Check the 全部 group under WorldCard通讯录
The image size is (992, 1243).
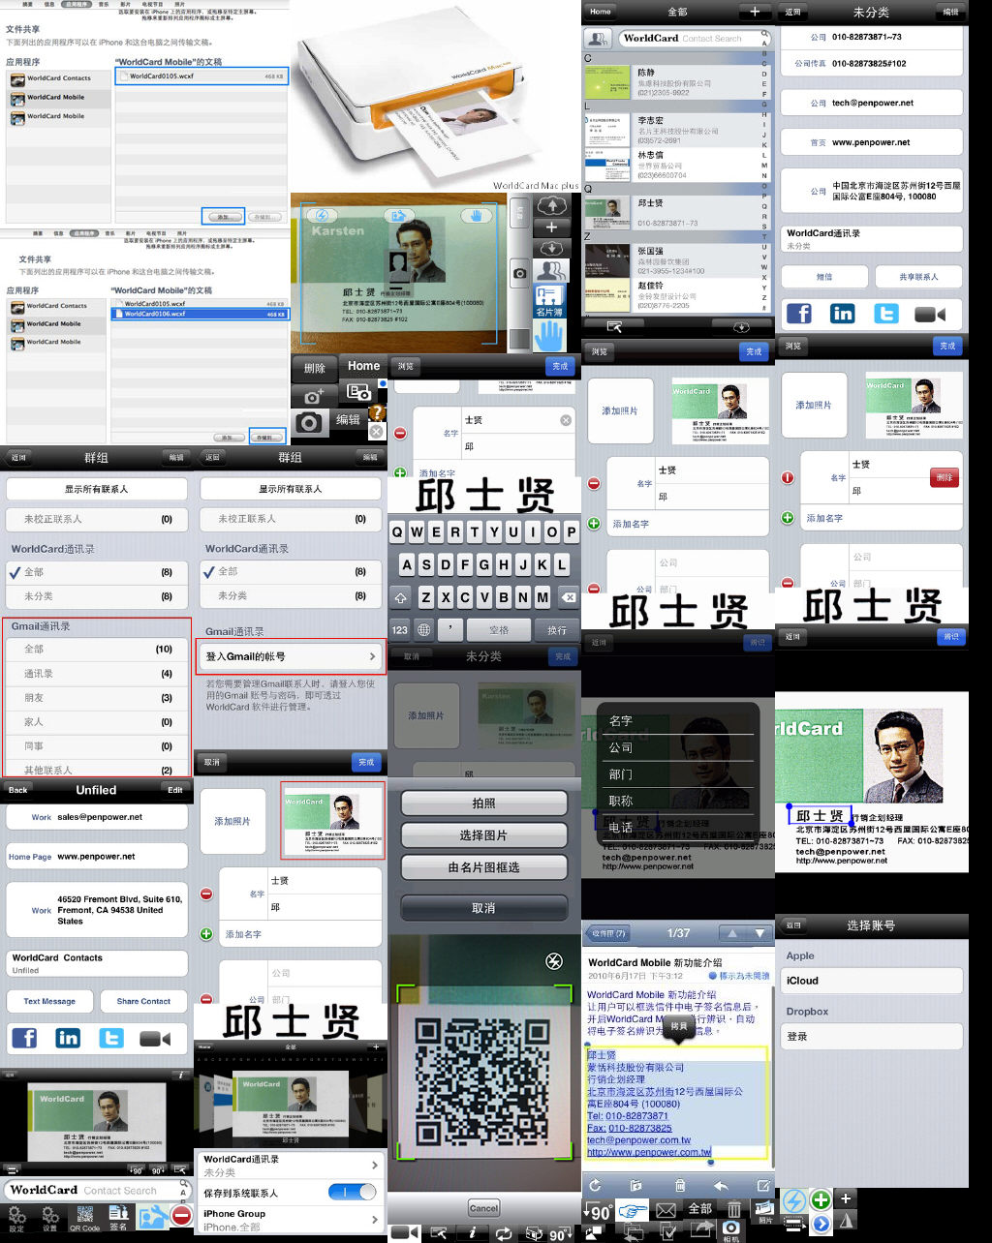97,572
